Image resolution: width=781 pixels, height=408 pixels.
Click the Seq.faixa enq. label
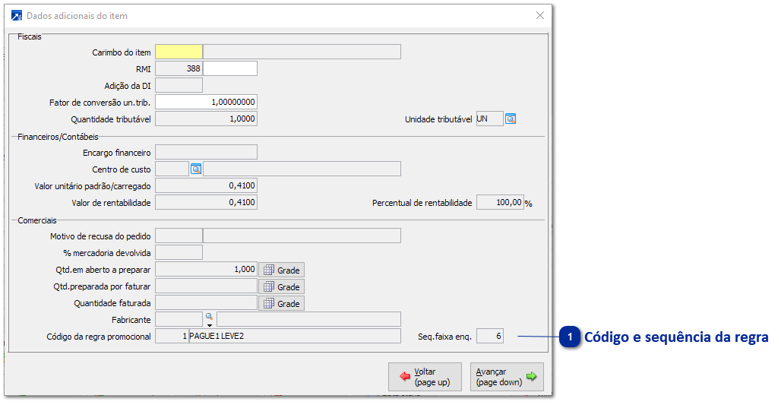(x=444, y=337)
